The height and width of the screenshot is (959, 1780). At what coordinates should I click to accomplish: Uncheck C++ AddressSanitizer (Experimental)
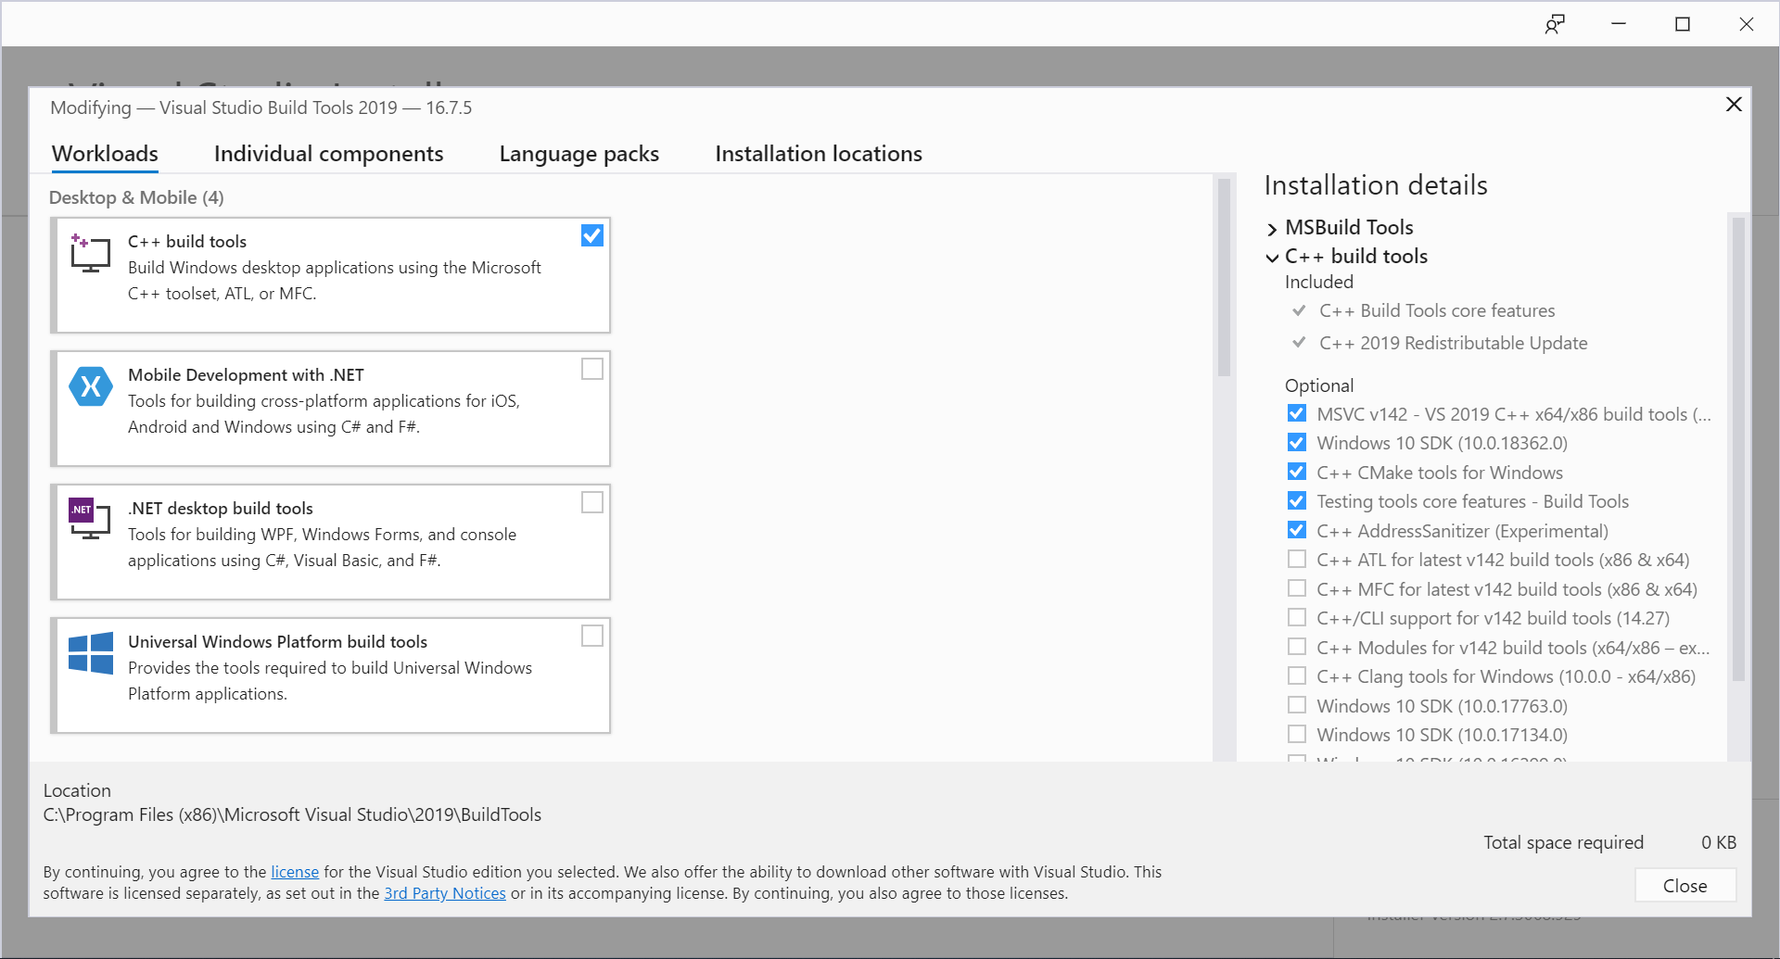(x=1296, y=530)
